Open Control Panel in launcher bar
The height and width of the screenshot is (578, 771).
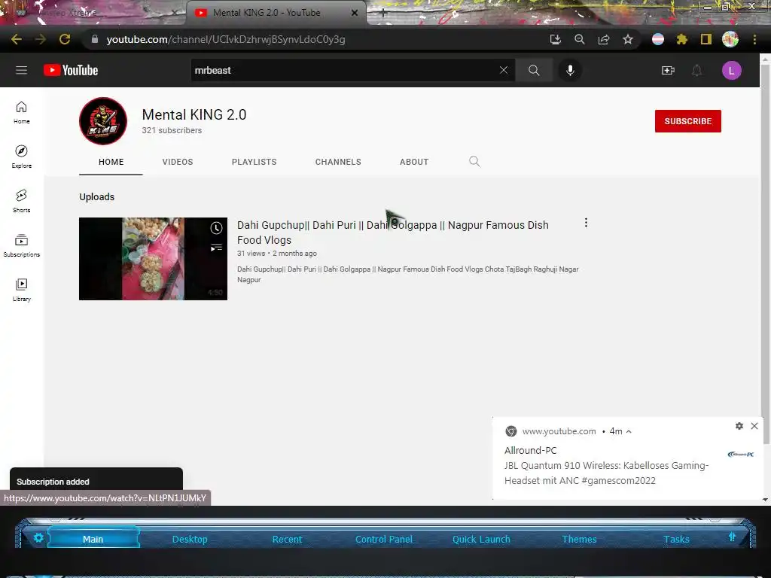384,539
